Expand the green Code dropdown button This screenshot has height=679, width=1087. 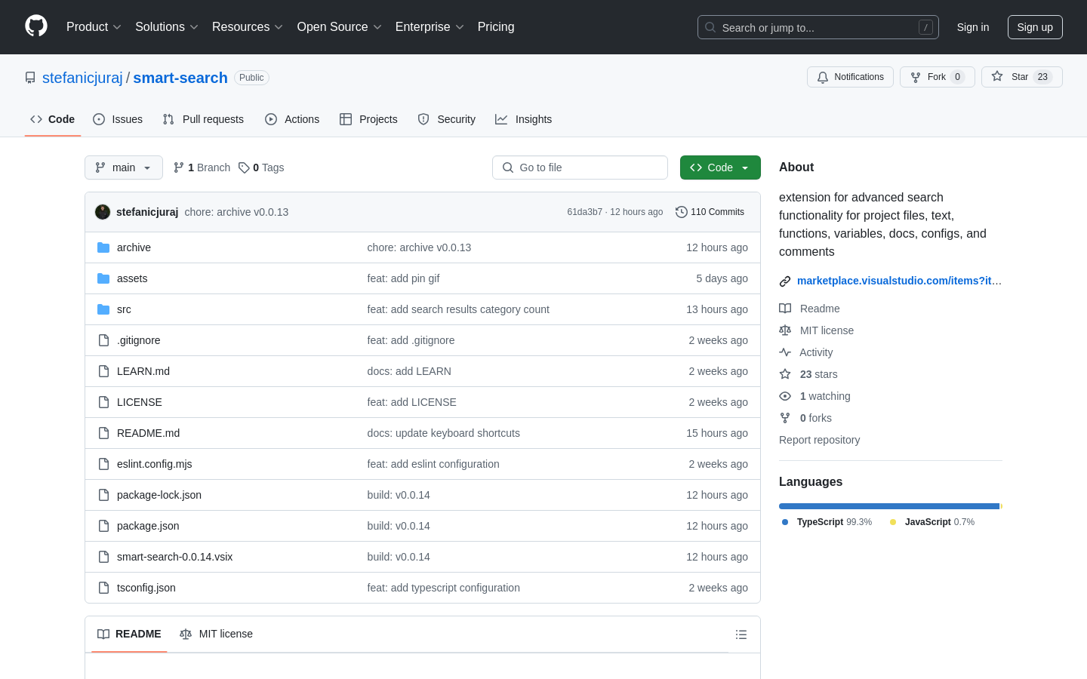[720, 167]
